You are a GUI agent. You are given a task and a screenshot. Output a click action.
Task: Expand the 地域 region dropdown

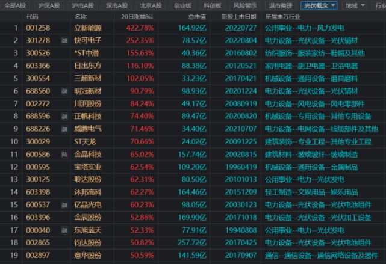click(355, 5)
